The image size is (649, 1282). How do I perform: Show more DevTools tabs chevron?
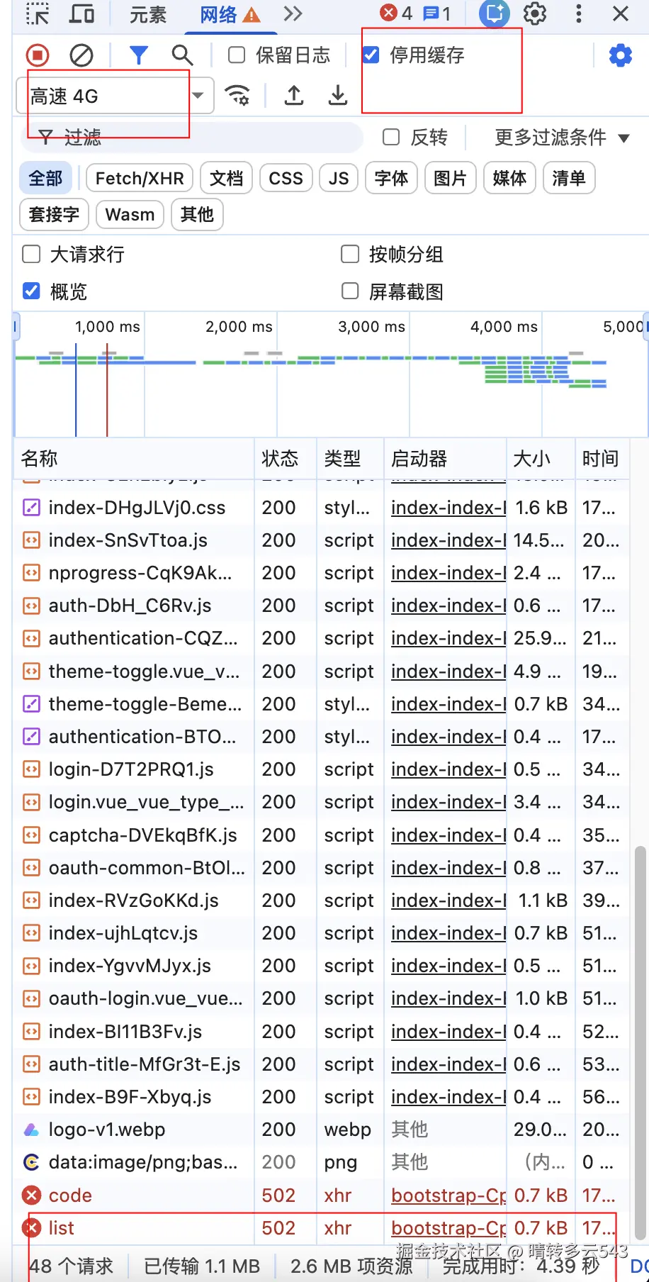click(293, 13)
